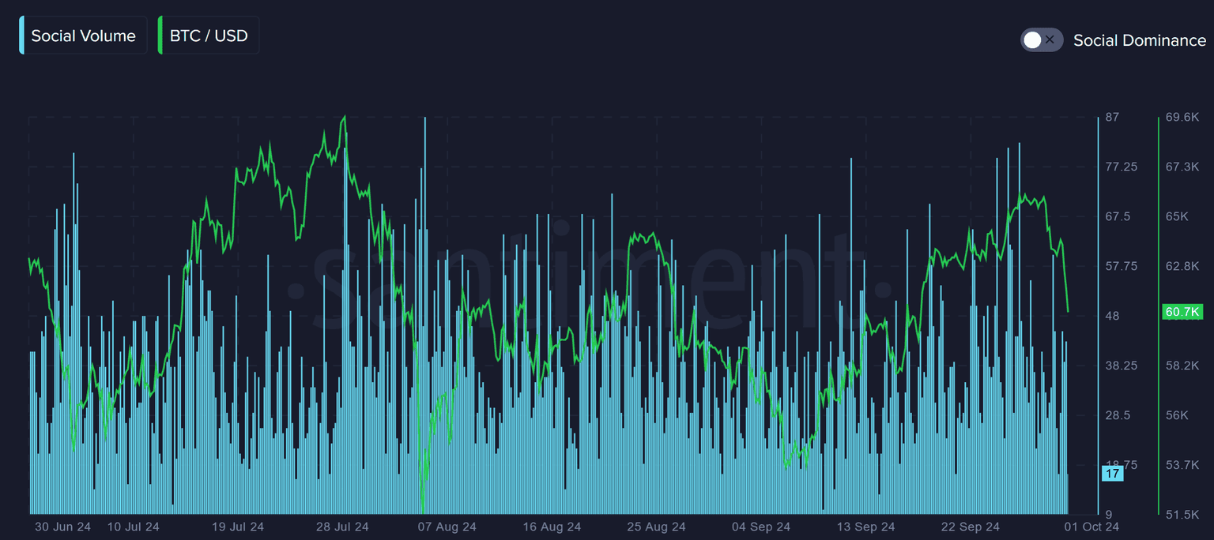Click the 51.5K price axis label

coord(1182,515)
